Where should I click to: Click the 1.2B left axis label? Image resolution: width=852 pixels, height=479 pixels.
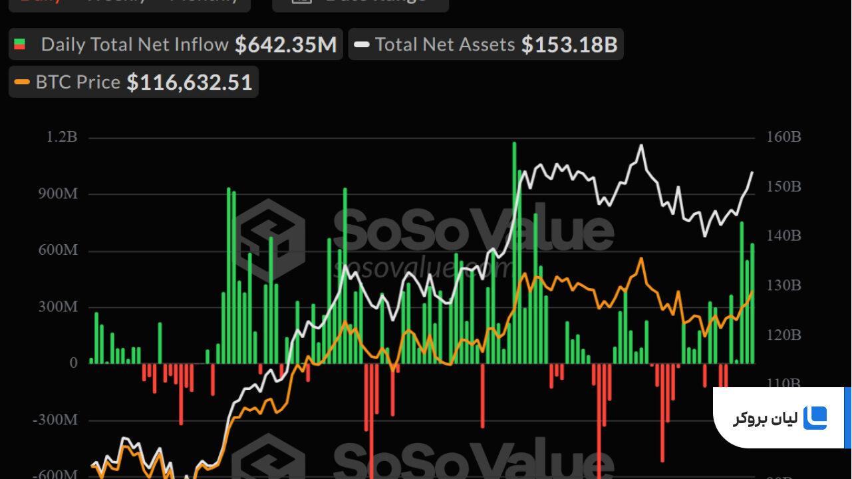(62, 137)
